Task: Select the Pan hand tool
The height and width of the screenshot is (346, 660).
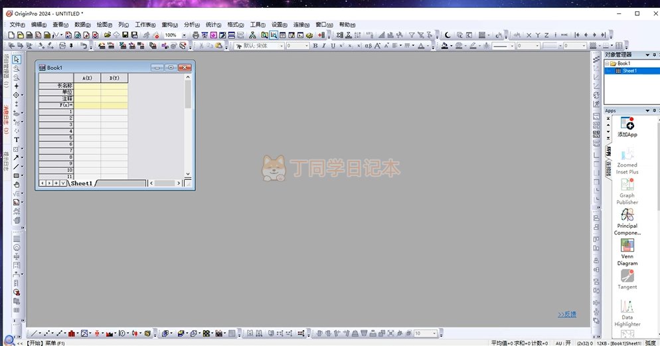Action: coord(17,185)
